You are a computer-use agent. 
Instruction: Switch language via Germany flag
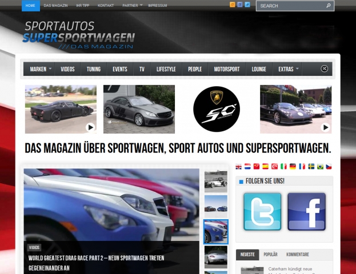pos(293,167)
